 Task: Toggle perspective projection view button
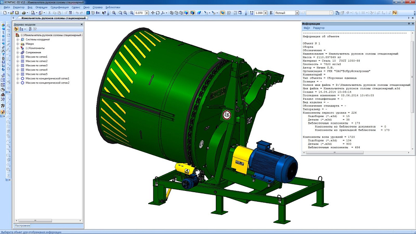click(198, 13)
